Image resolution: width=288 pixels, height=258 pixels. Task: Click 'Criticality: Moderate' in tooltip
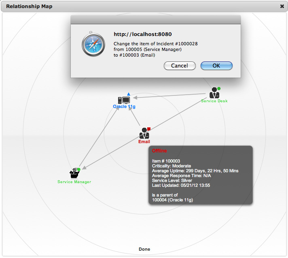point(172,166)
